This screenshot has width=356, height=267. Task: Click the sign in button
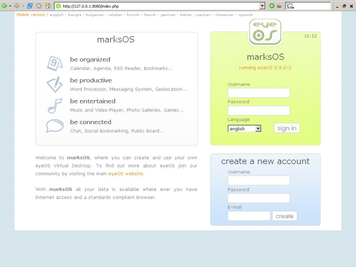[x=287, y=128]
